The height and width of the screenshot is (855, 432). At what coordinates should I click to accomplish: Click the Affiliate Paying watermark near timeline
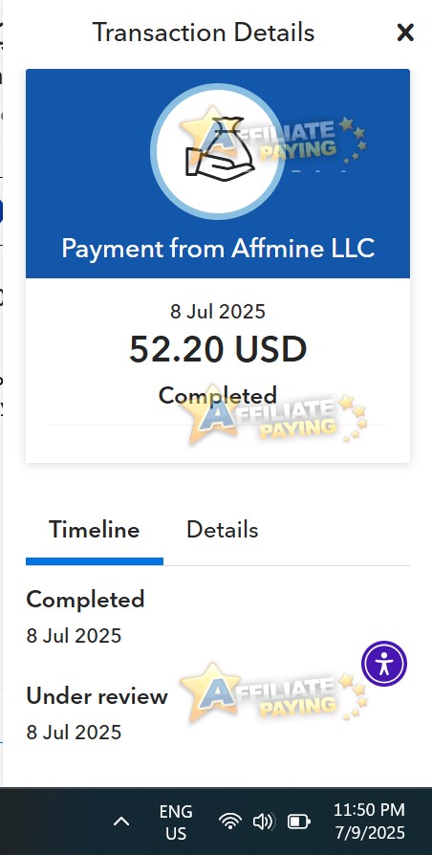[x=273, y=692]
